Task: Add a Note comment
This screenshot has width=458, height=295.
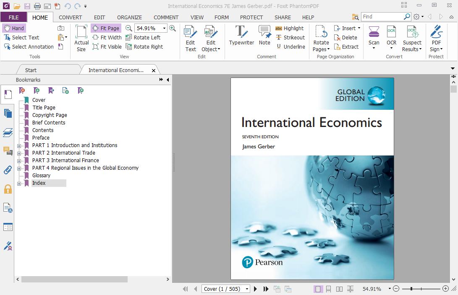Action: (264, 36)
